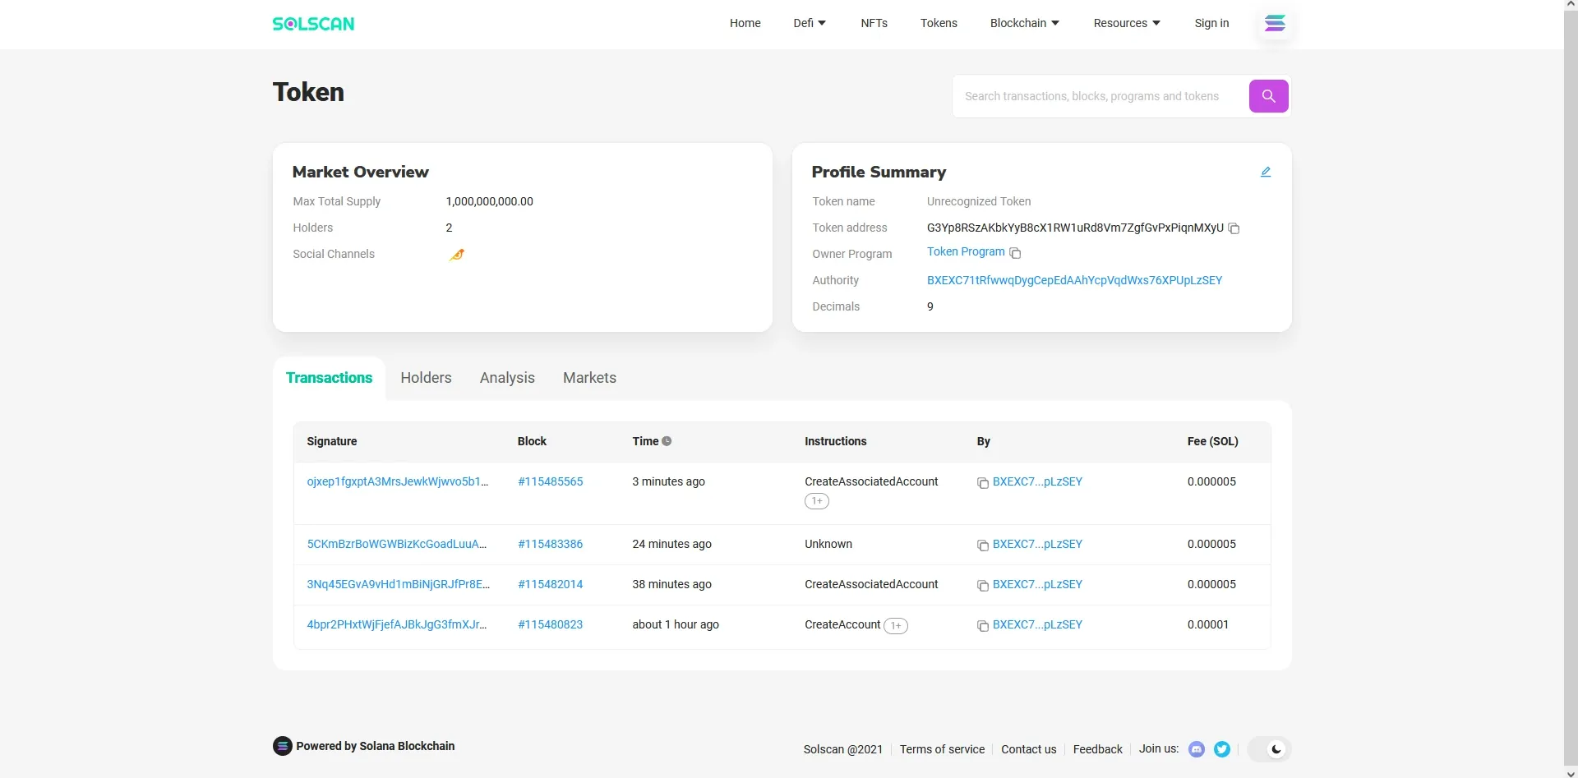The width and height of the screenshot is (1578, 778).
Task: Go to Home in navigation
Action: [745, 23]
